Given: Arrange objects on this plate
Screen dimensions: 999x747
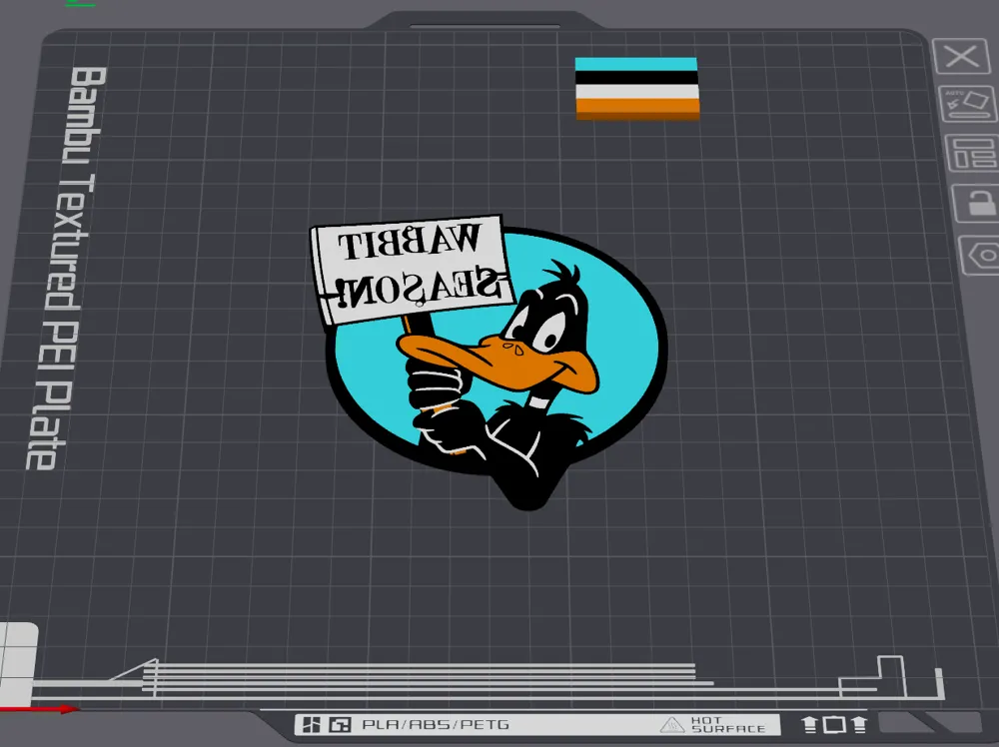Looking at the screenshot, I should coord(972,153).
